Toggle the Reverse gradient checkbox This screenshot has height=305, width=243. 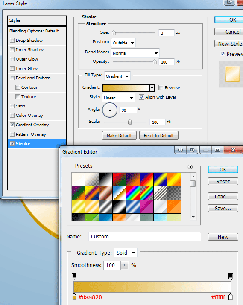click(161, 87)
